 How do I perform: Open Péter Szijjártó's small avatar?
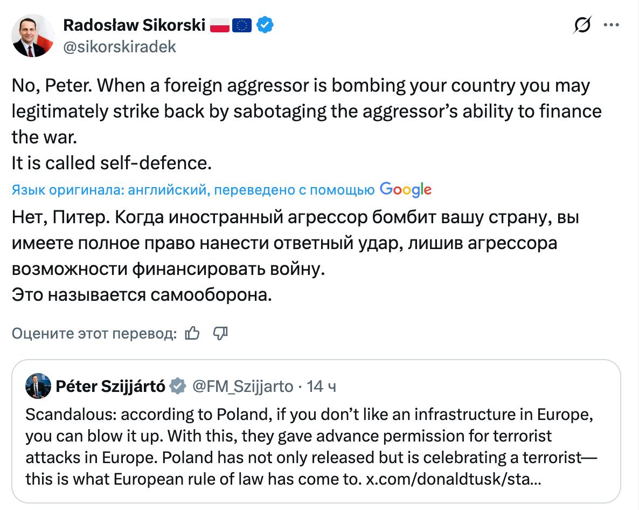[38, 385]
